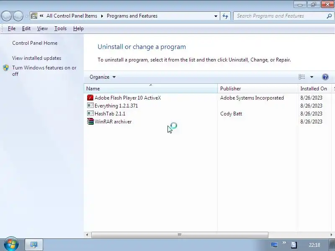Open Turn Windows features on or off

click(x=44, y=71)
